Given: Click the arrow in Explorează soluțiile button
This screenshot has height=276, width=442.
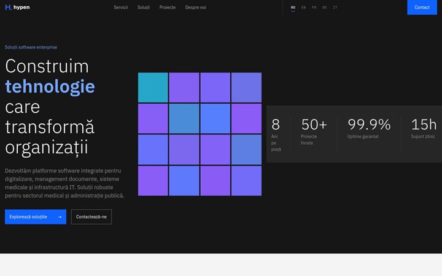Looking at the screenshot, I should pos(60,217).
